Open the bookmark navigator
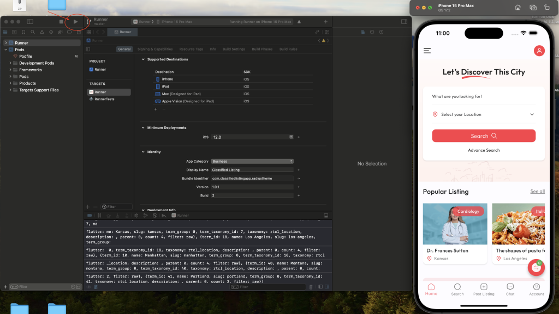 click(23, 32)
